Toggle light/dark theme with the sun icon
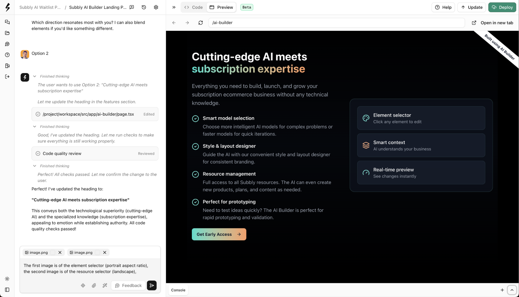519x297 pixels. coord(7,279)
